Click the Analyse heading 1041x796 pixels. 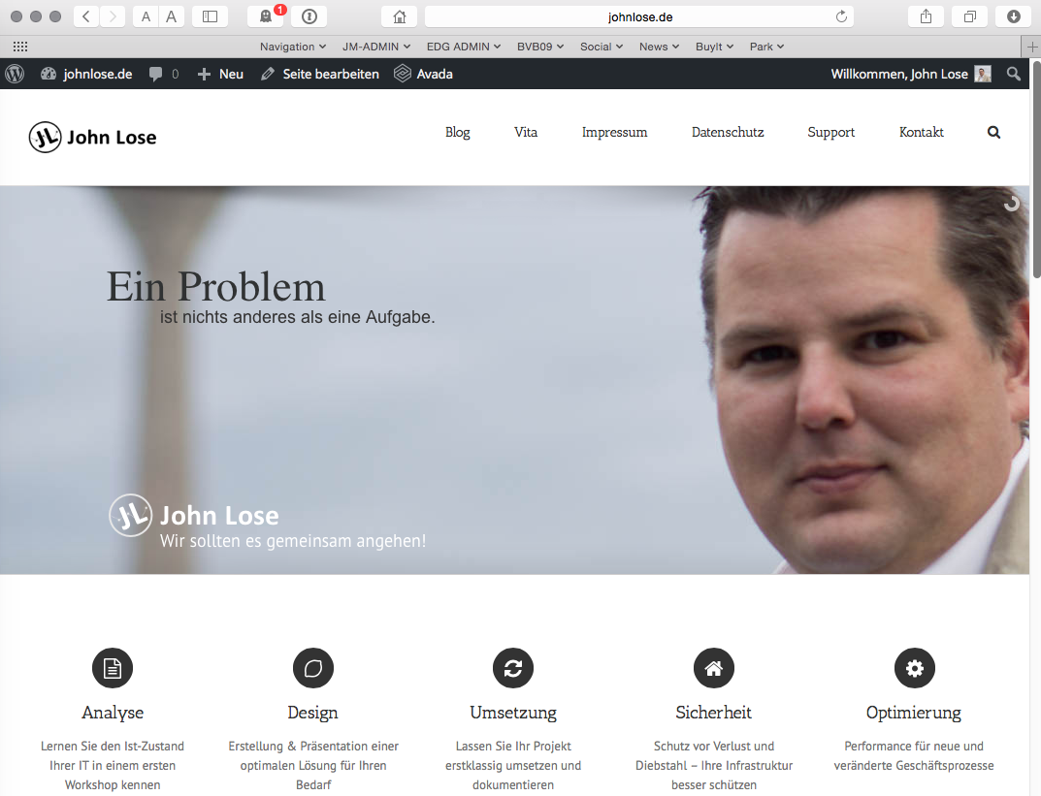[113, 713]
